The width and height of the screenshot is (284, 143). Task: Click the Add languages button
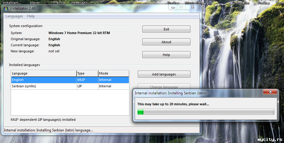point(164,74)
